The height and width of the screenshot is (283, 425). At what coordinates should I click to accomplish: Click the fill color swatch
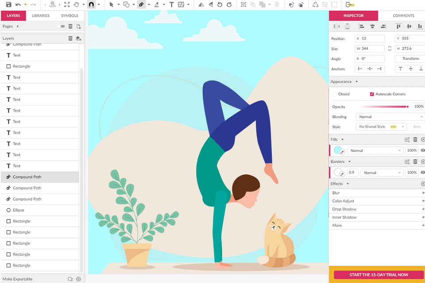pos(339,150)
